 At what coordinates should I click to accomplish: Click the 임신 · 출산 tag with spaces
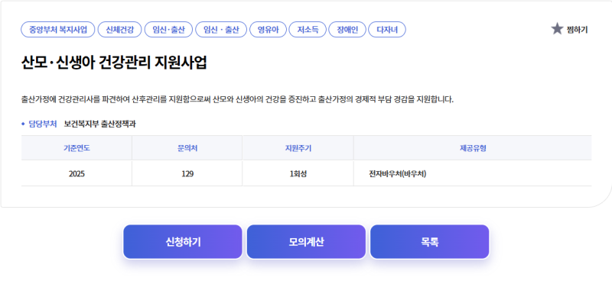coord(221,30)
